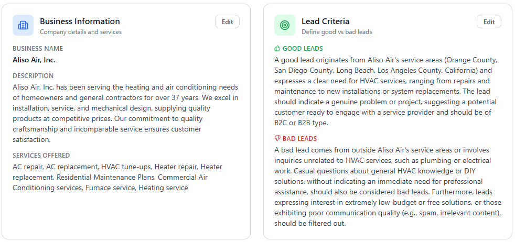The image size is (515, 242).
Task: Edit the Lead Criteria card
Action: tap(489, 21)
